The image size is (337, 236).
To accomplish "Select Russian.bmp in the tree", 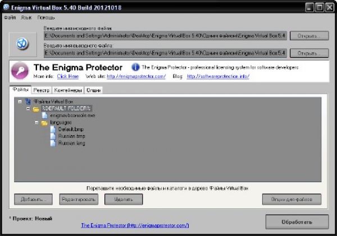I will tap(71, 136).
